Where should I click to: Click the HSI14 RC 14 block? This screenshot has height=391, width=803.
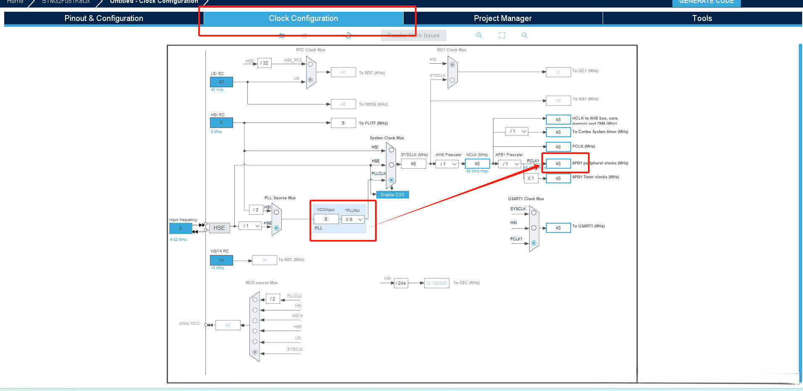pyautogui.click(x=221, y=260)
